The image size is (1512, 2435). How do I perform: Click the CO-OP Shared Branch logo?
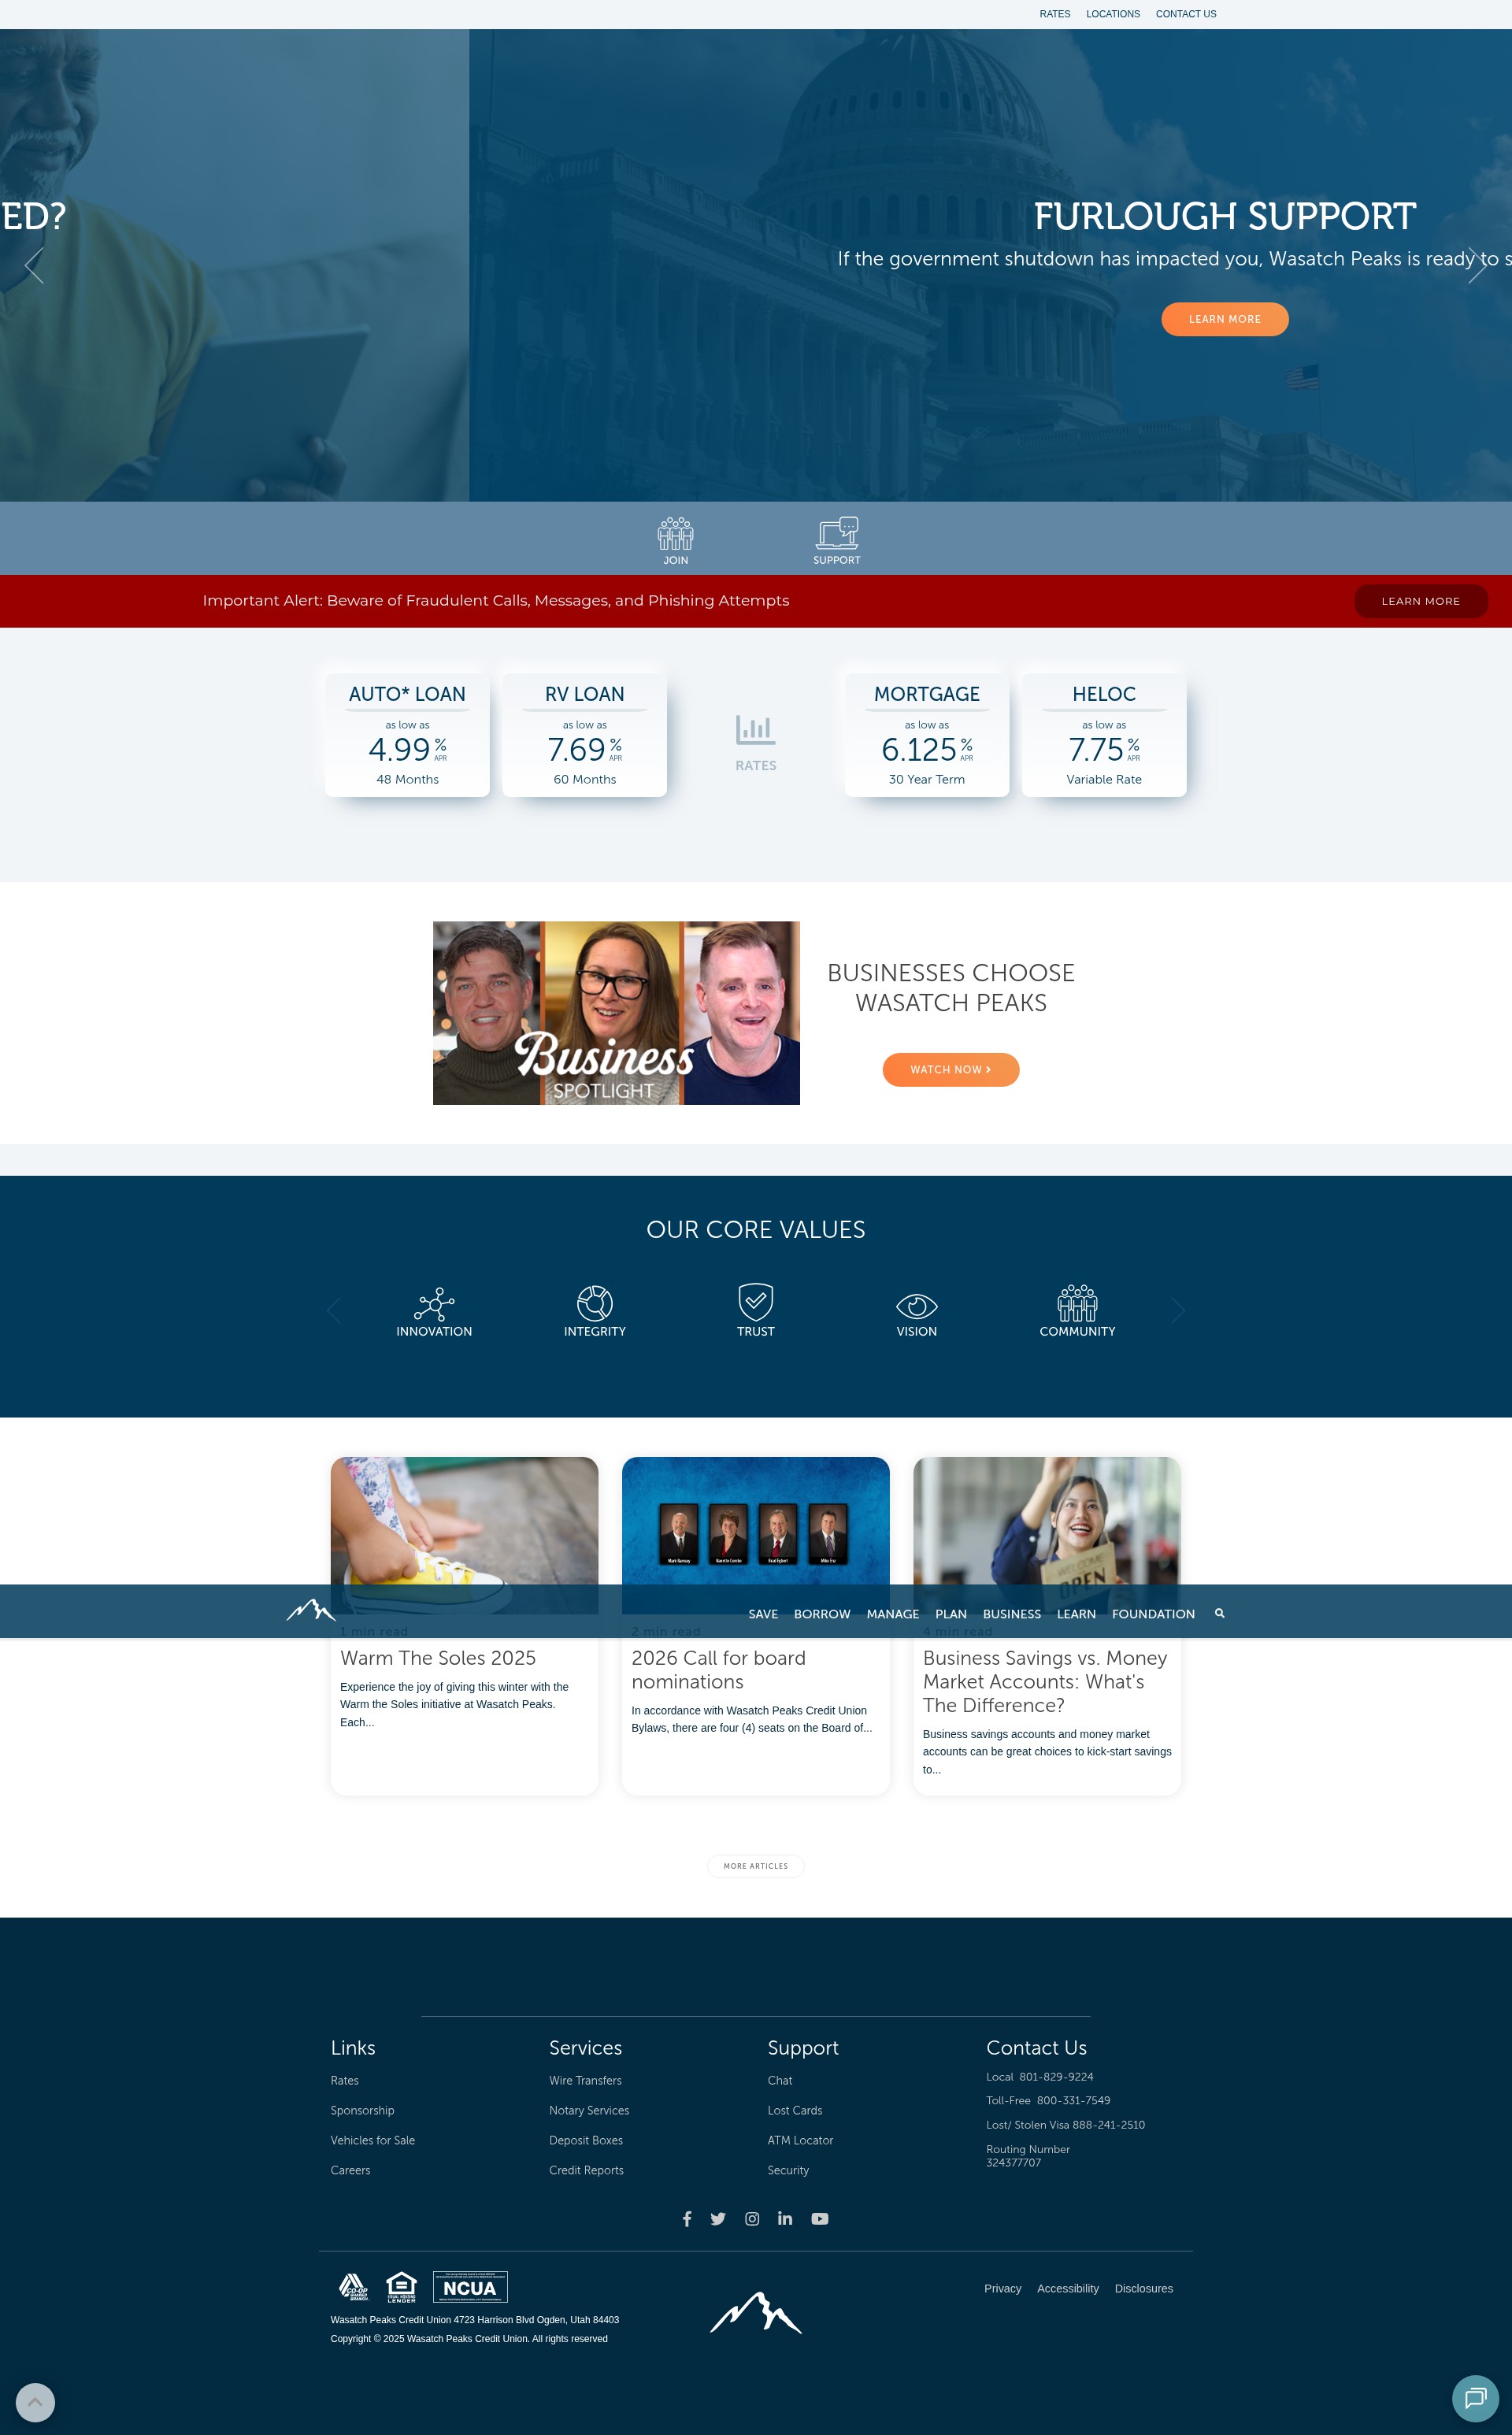pos(353,2287)
